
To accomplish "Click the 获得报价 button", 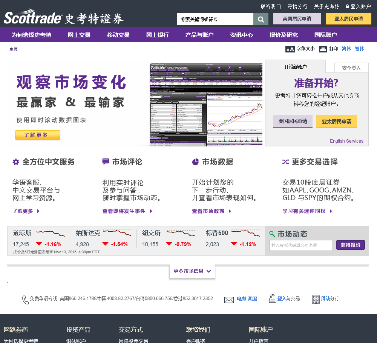I will click(x=351, y=245).
